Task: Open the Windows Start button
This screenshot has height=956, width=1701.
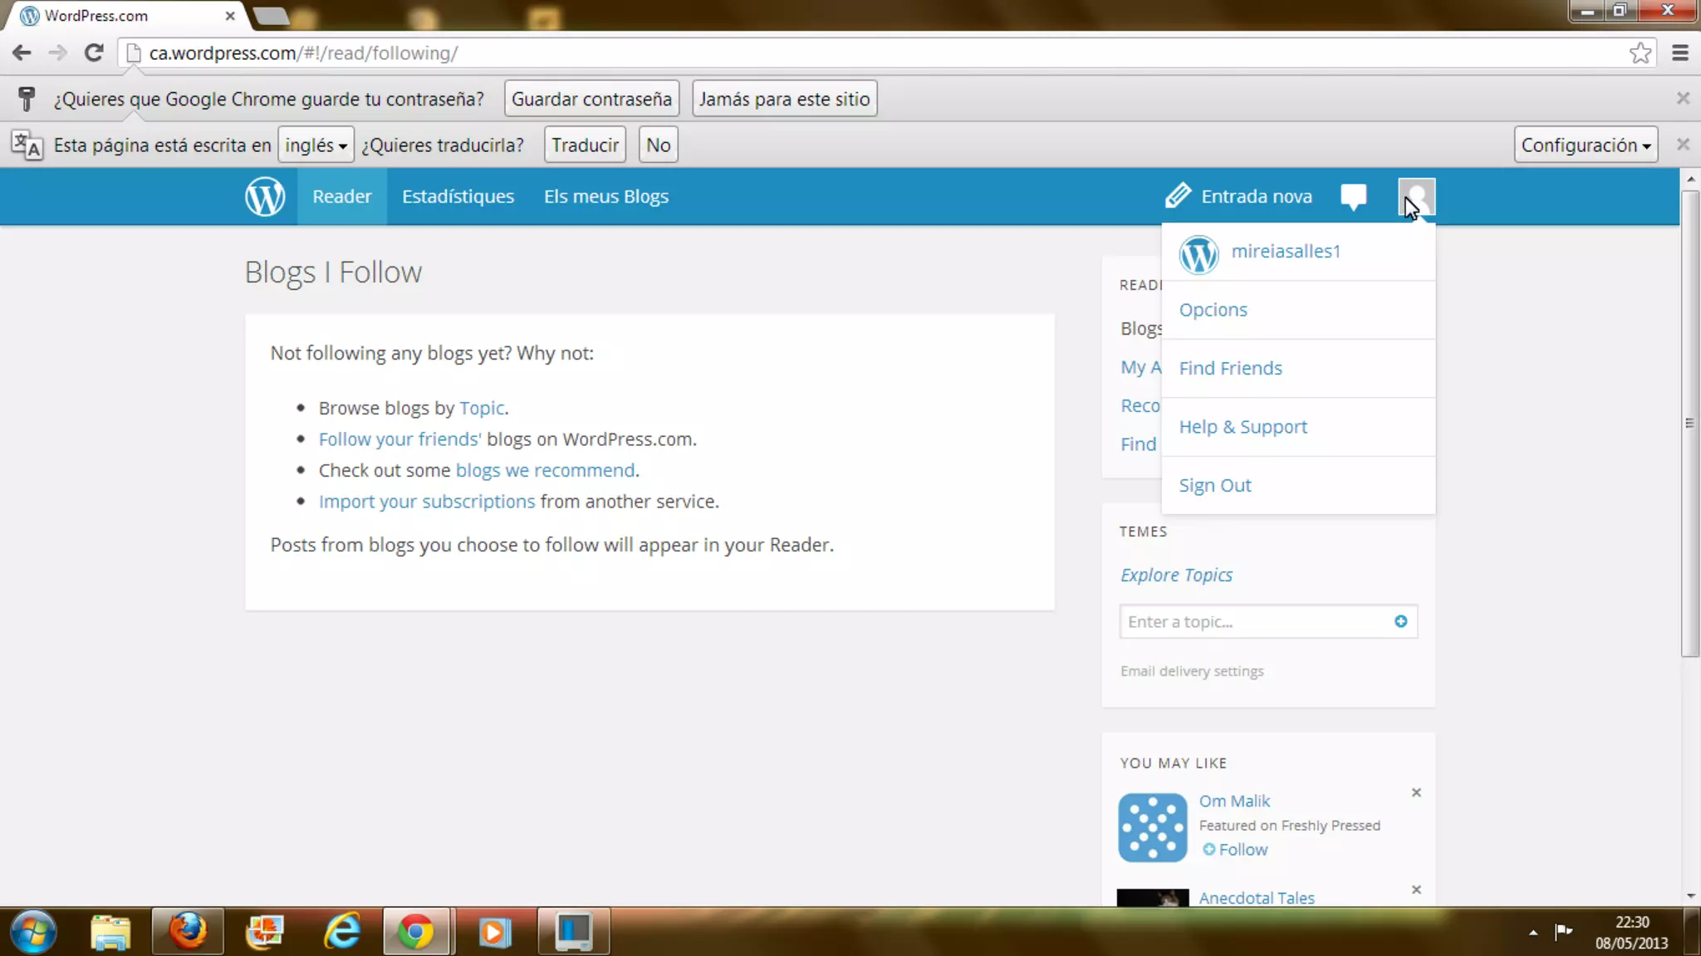Action: click(x=33, y=932)
